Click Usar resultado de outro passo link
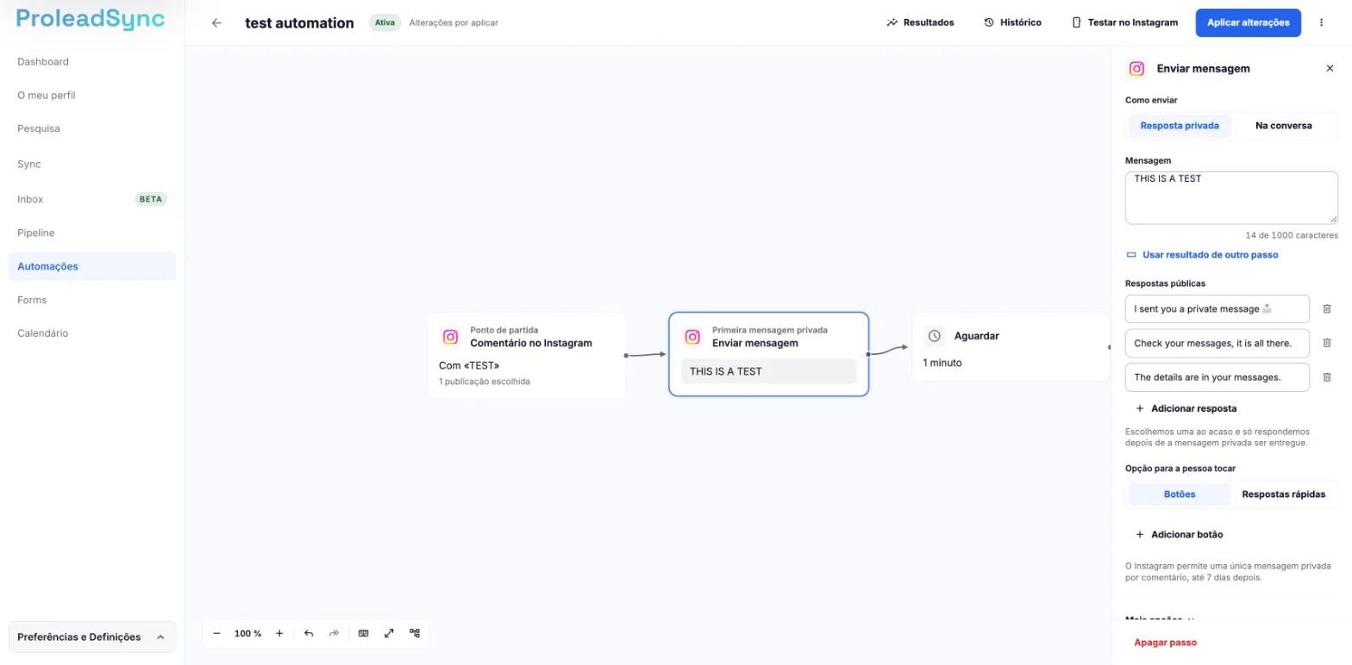This screenshot has width=1352, height=665. pyautogui.click(x=1202, y=255)
